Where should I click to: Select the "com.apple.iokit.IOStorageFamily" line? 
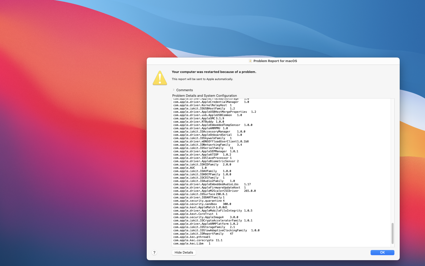[204, 227]
